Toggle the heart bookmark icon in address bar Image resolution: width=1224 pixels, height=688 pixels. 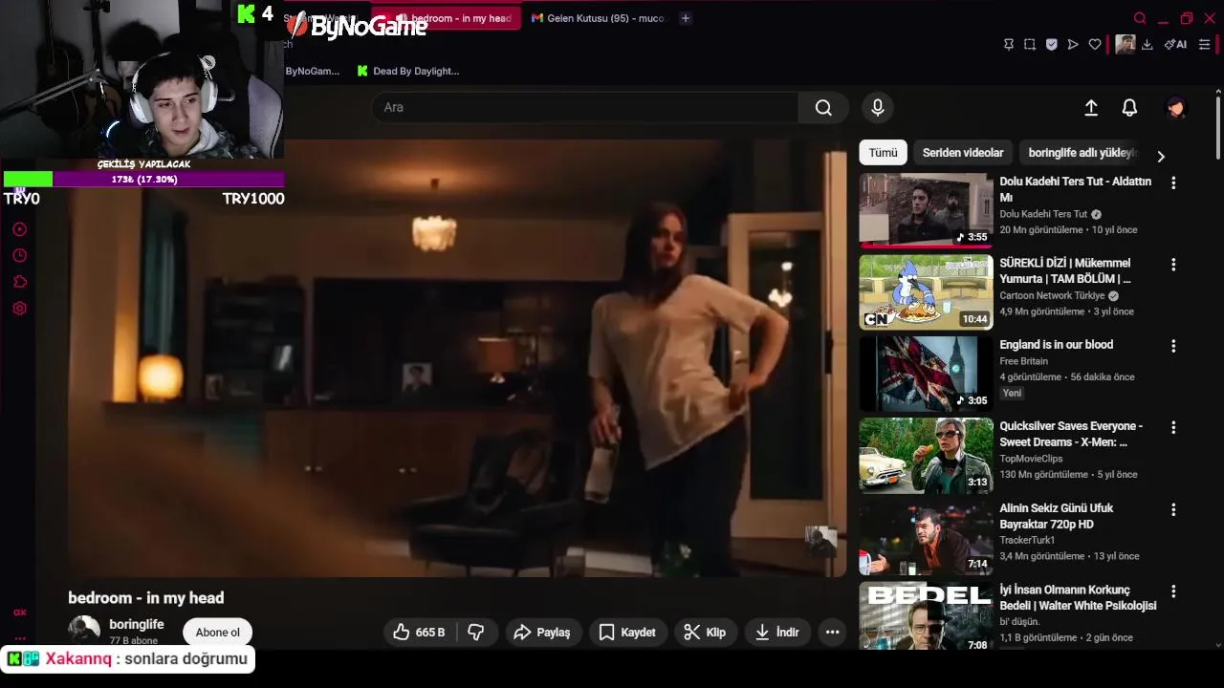pos(1095,44)
